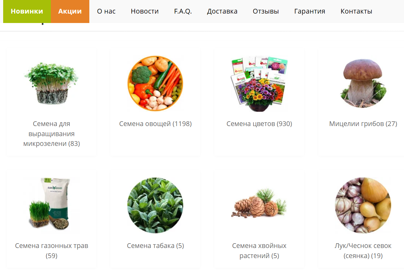
Task: View the Доставка delivery information
Action: click(222, 11)
